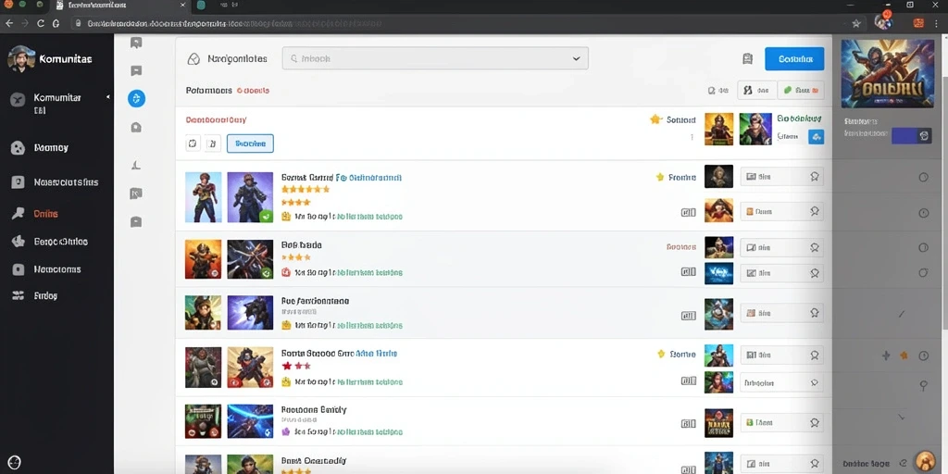
Task: Open the Komunitas profile header with avatar
Action: pyautogui.click(x=50, y=59)
